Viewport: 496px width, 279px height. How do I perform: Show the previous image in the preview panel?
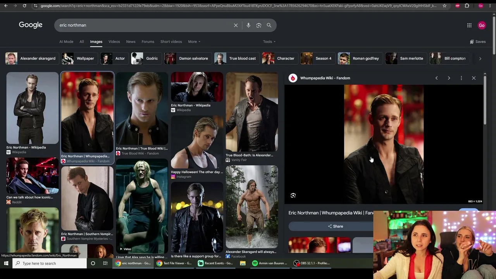coord(436,78)
